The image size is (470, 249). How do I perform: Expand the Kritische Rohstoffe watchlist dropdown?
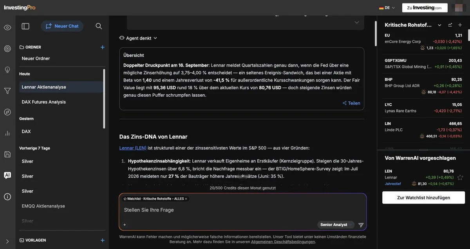pos(439,25)
